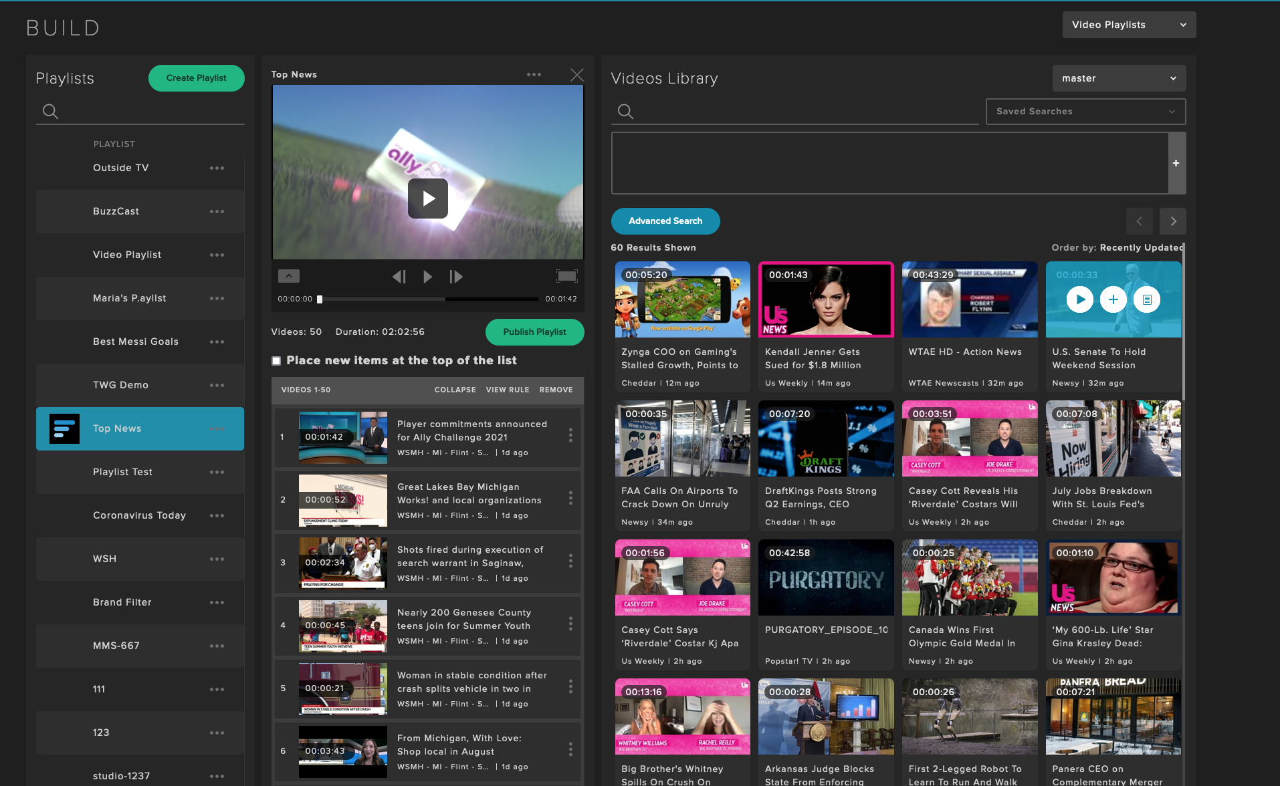The height and width of the screenshot is (786, 1280).
Task: Open options menu for WSH playlist
Action: (x=217, y=559)
